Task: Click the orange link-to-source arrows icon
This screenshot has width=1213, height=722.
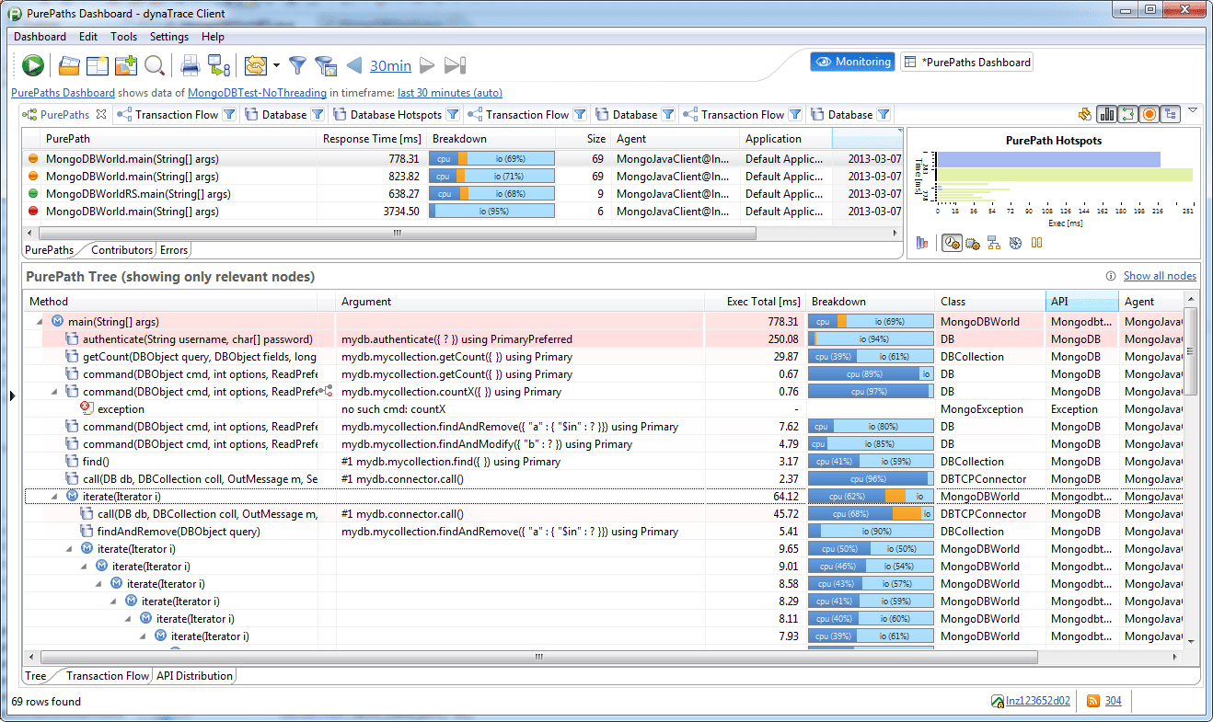Action: click(1085, 115)
